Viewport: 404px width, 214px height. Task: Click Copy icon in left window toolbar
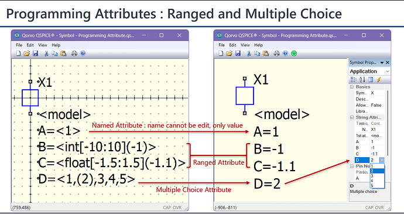point(54,53)
